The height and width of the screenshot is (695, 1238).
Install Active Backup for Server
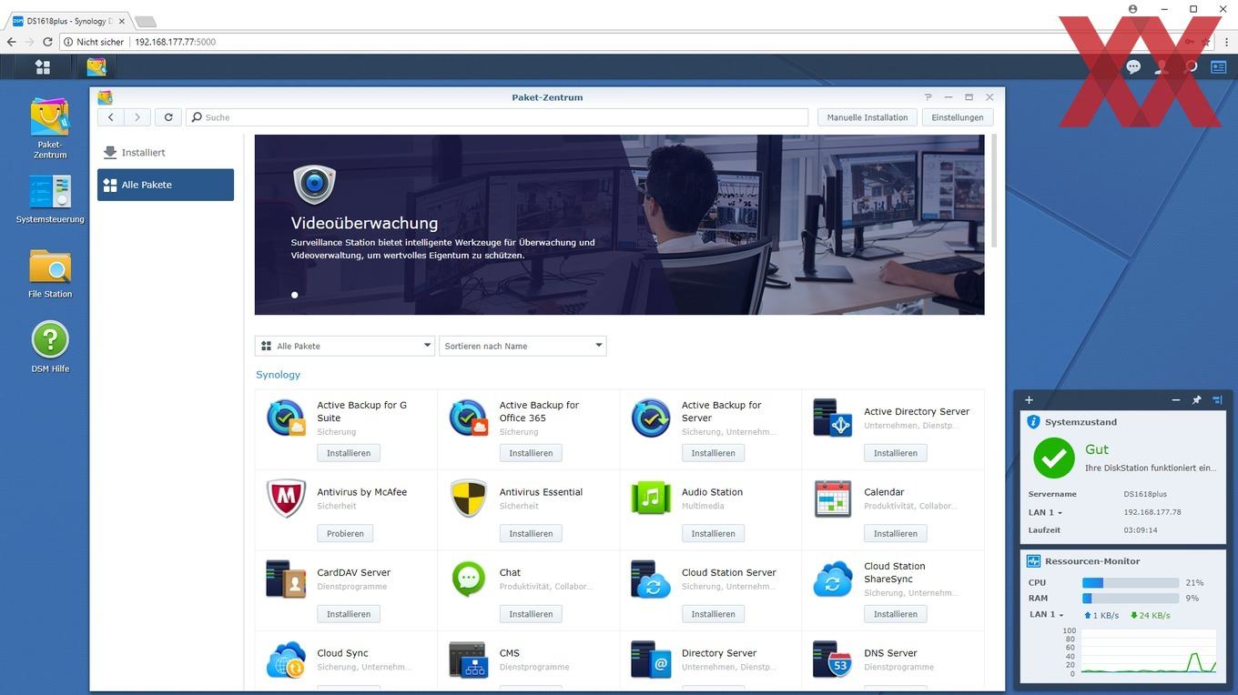713,453
